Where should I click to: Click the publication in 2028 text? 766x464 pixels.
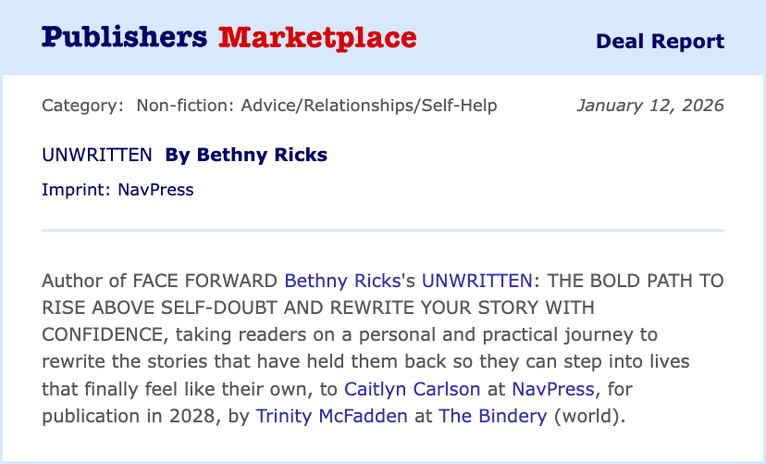click(x=128, y=416)
